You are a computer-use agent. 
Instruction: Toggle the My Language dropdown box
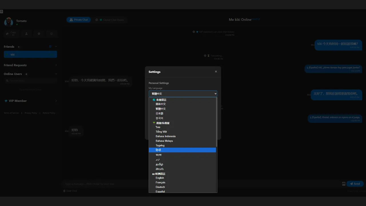(x=183, y=94)
